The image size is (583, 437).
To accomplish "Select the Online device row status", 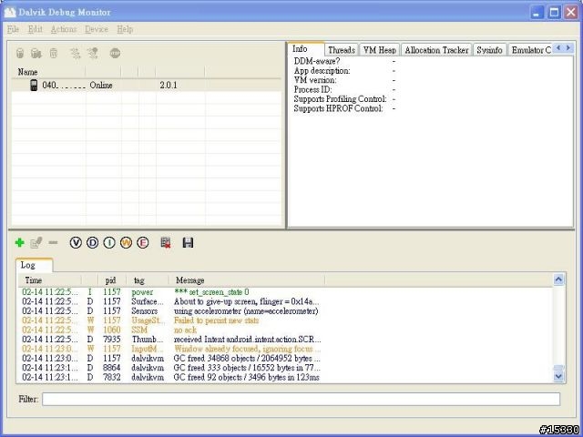I will tap(101, 85).
